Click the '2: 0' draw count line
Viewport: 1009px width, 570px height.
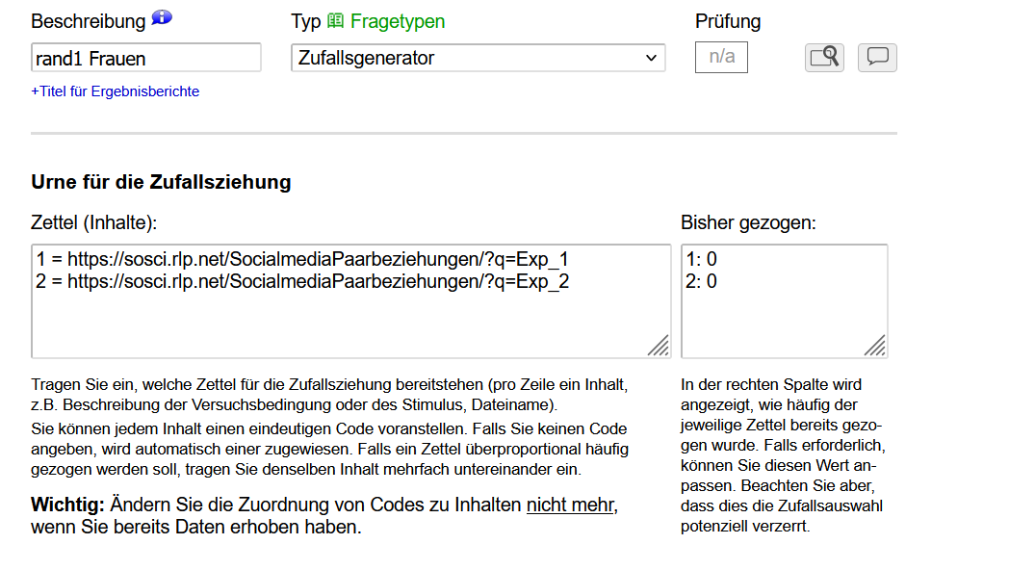tap(702, 281)
